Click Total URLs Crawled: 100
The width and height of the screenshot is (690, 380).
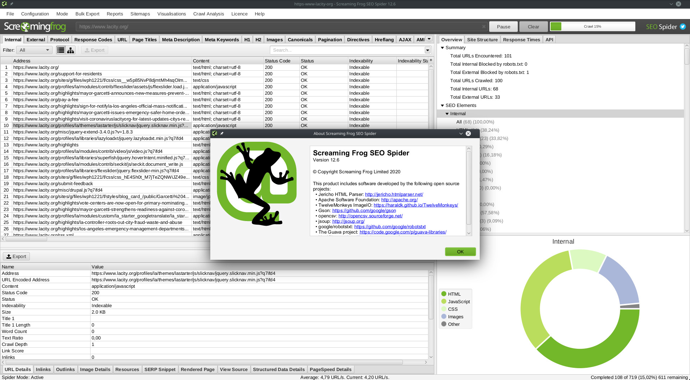click(476, 81)
